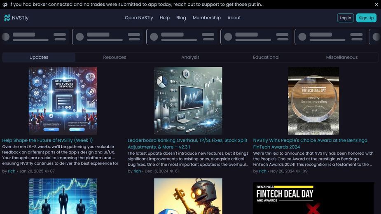Open the Membership page
Screen dimensions: 381x214
206,18
